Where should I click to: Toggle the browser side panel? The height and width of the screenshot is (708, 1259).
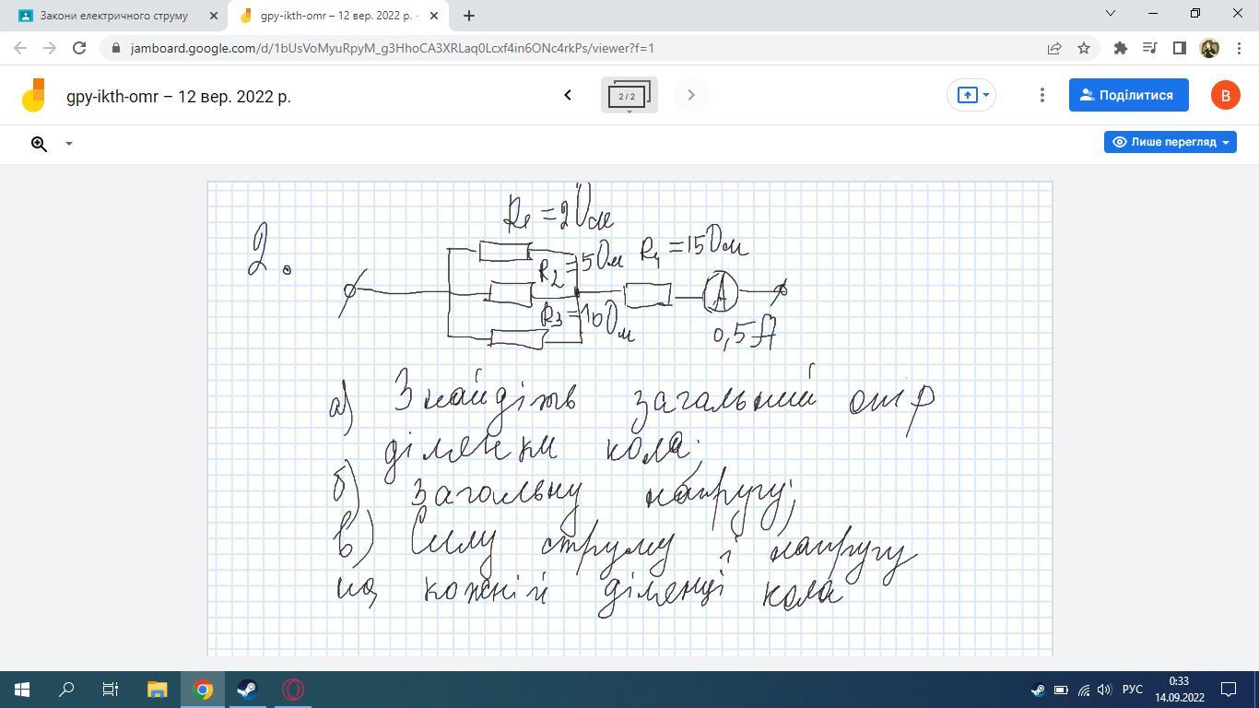tap(1179, 48)
